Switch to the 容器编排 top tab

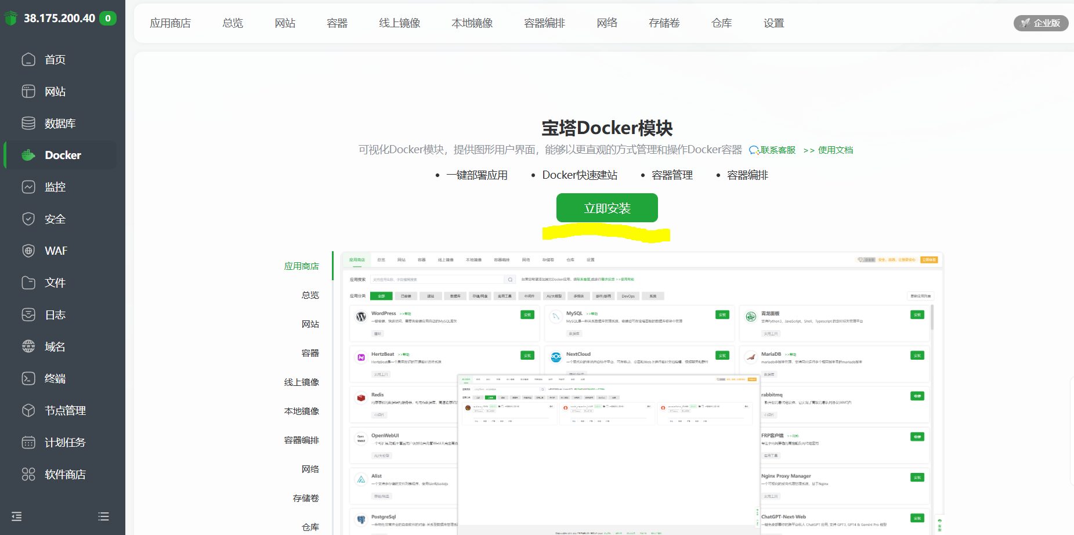(544, 23)
